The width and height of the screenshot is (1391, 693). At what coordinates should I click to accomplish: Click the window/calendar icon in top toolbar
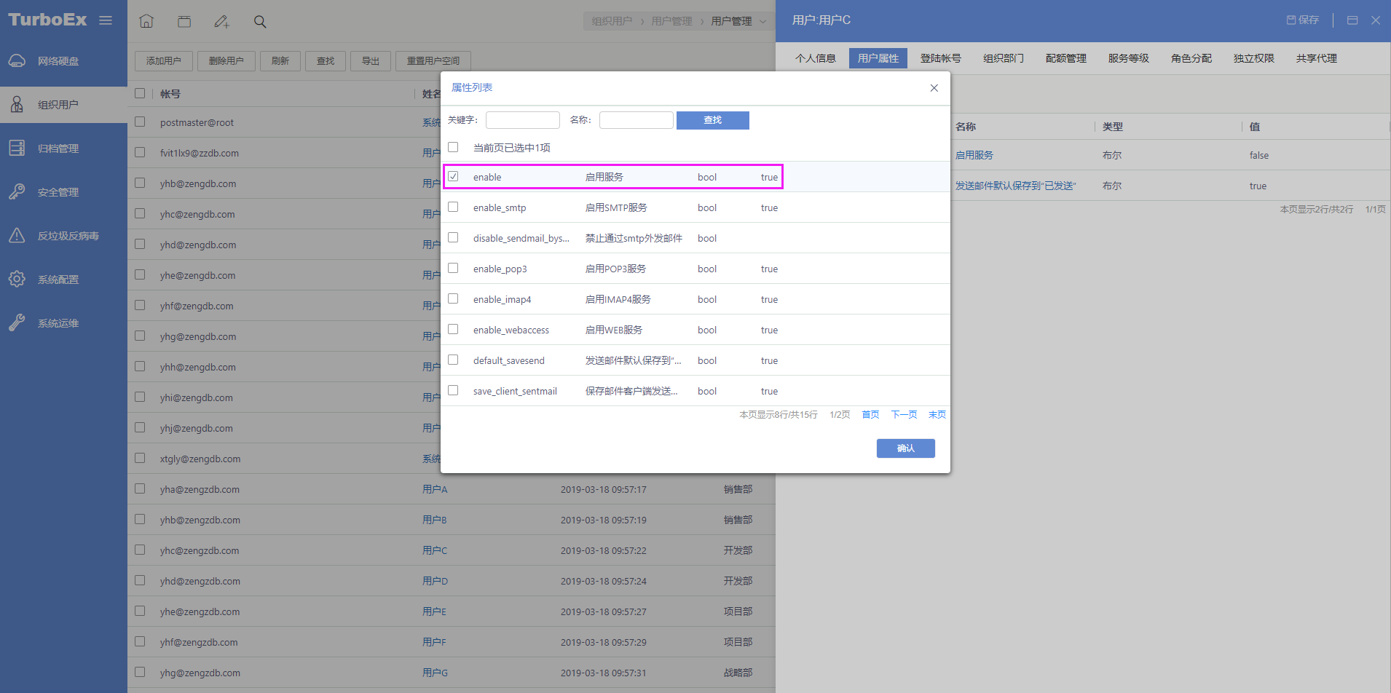click(x=184, y=21)
